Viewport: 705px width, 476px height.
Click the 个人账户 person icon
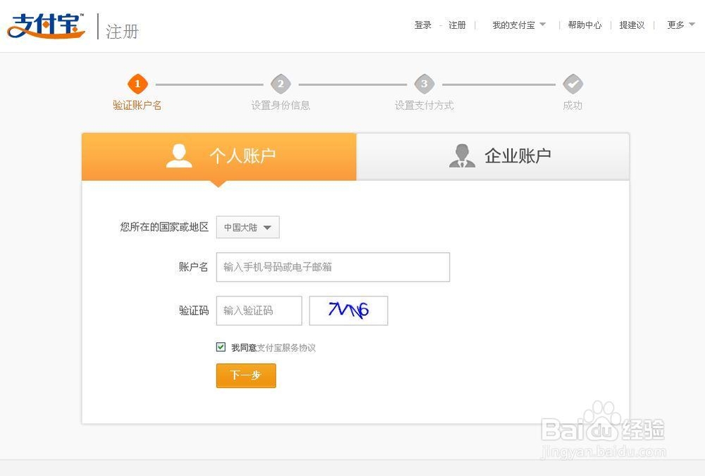179,156
